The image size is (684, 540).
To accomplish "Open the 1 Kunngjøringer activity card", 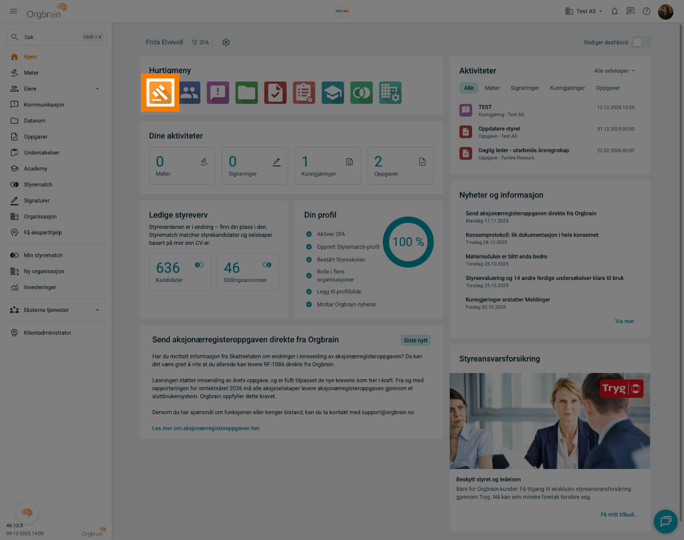I will pyautogui.click(x=328, y=166).
